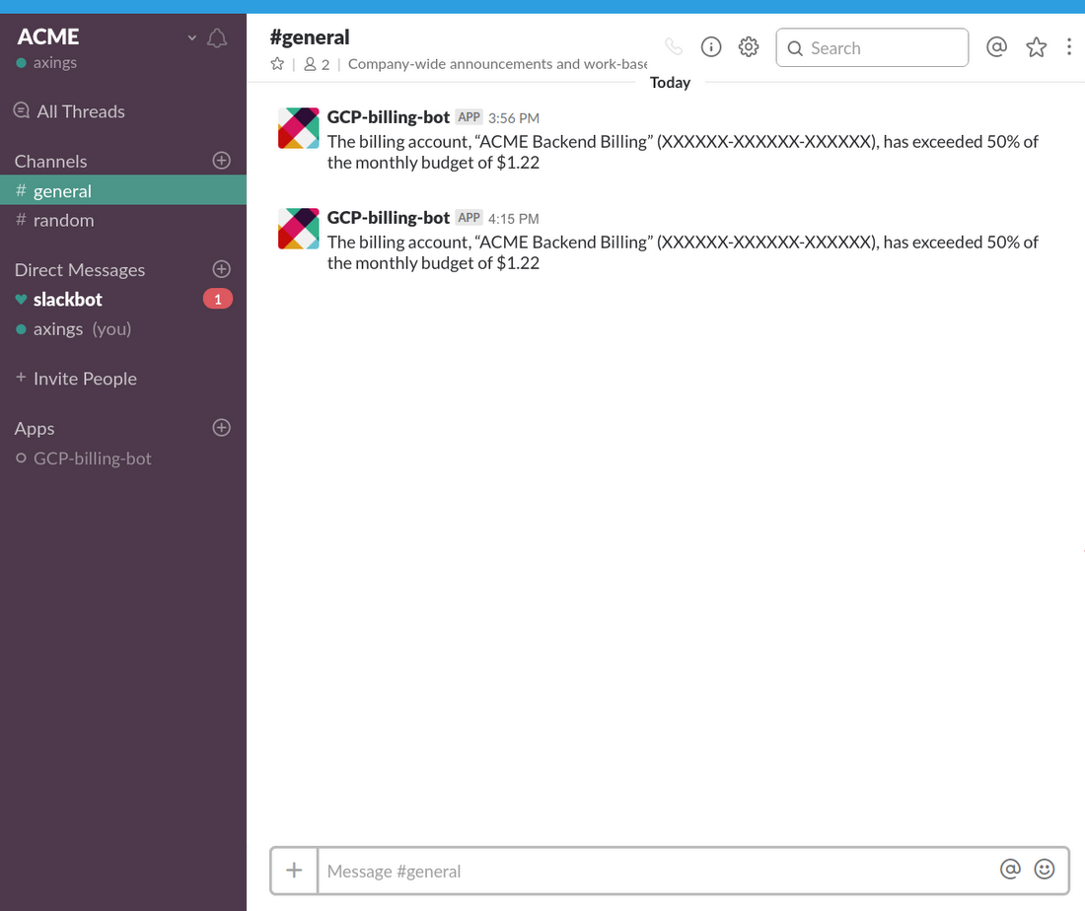Viewport: 1085px width, 911px height.
Task: Open channel settings gear icon
Action: 748,47
